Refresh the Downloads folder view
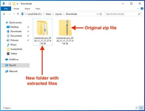145x111 pixels. tap(101, 14)
